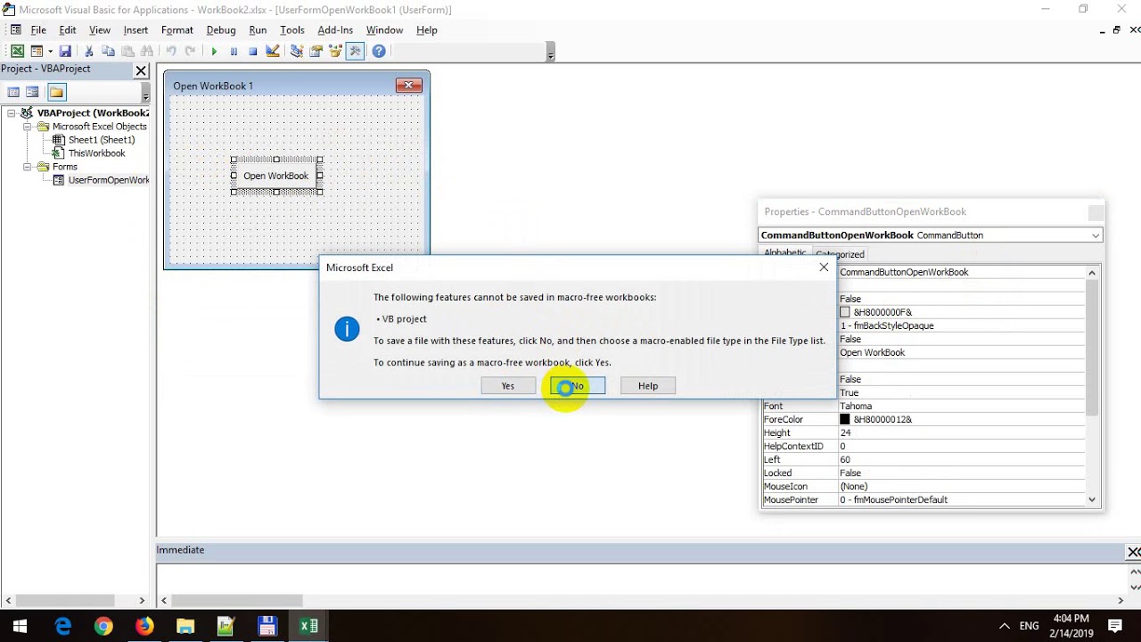Click the Insert UserForm toolbar icon

37,52
